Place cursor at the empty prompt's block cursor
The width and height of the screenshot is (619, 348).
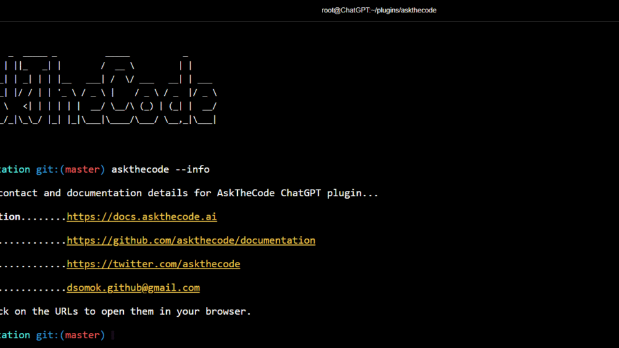[x=113, y=335]
